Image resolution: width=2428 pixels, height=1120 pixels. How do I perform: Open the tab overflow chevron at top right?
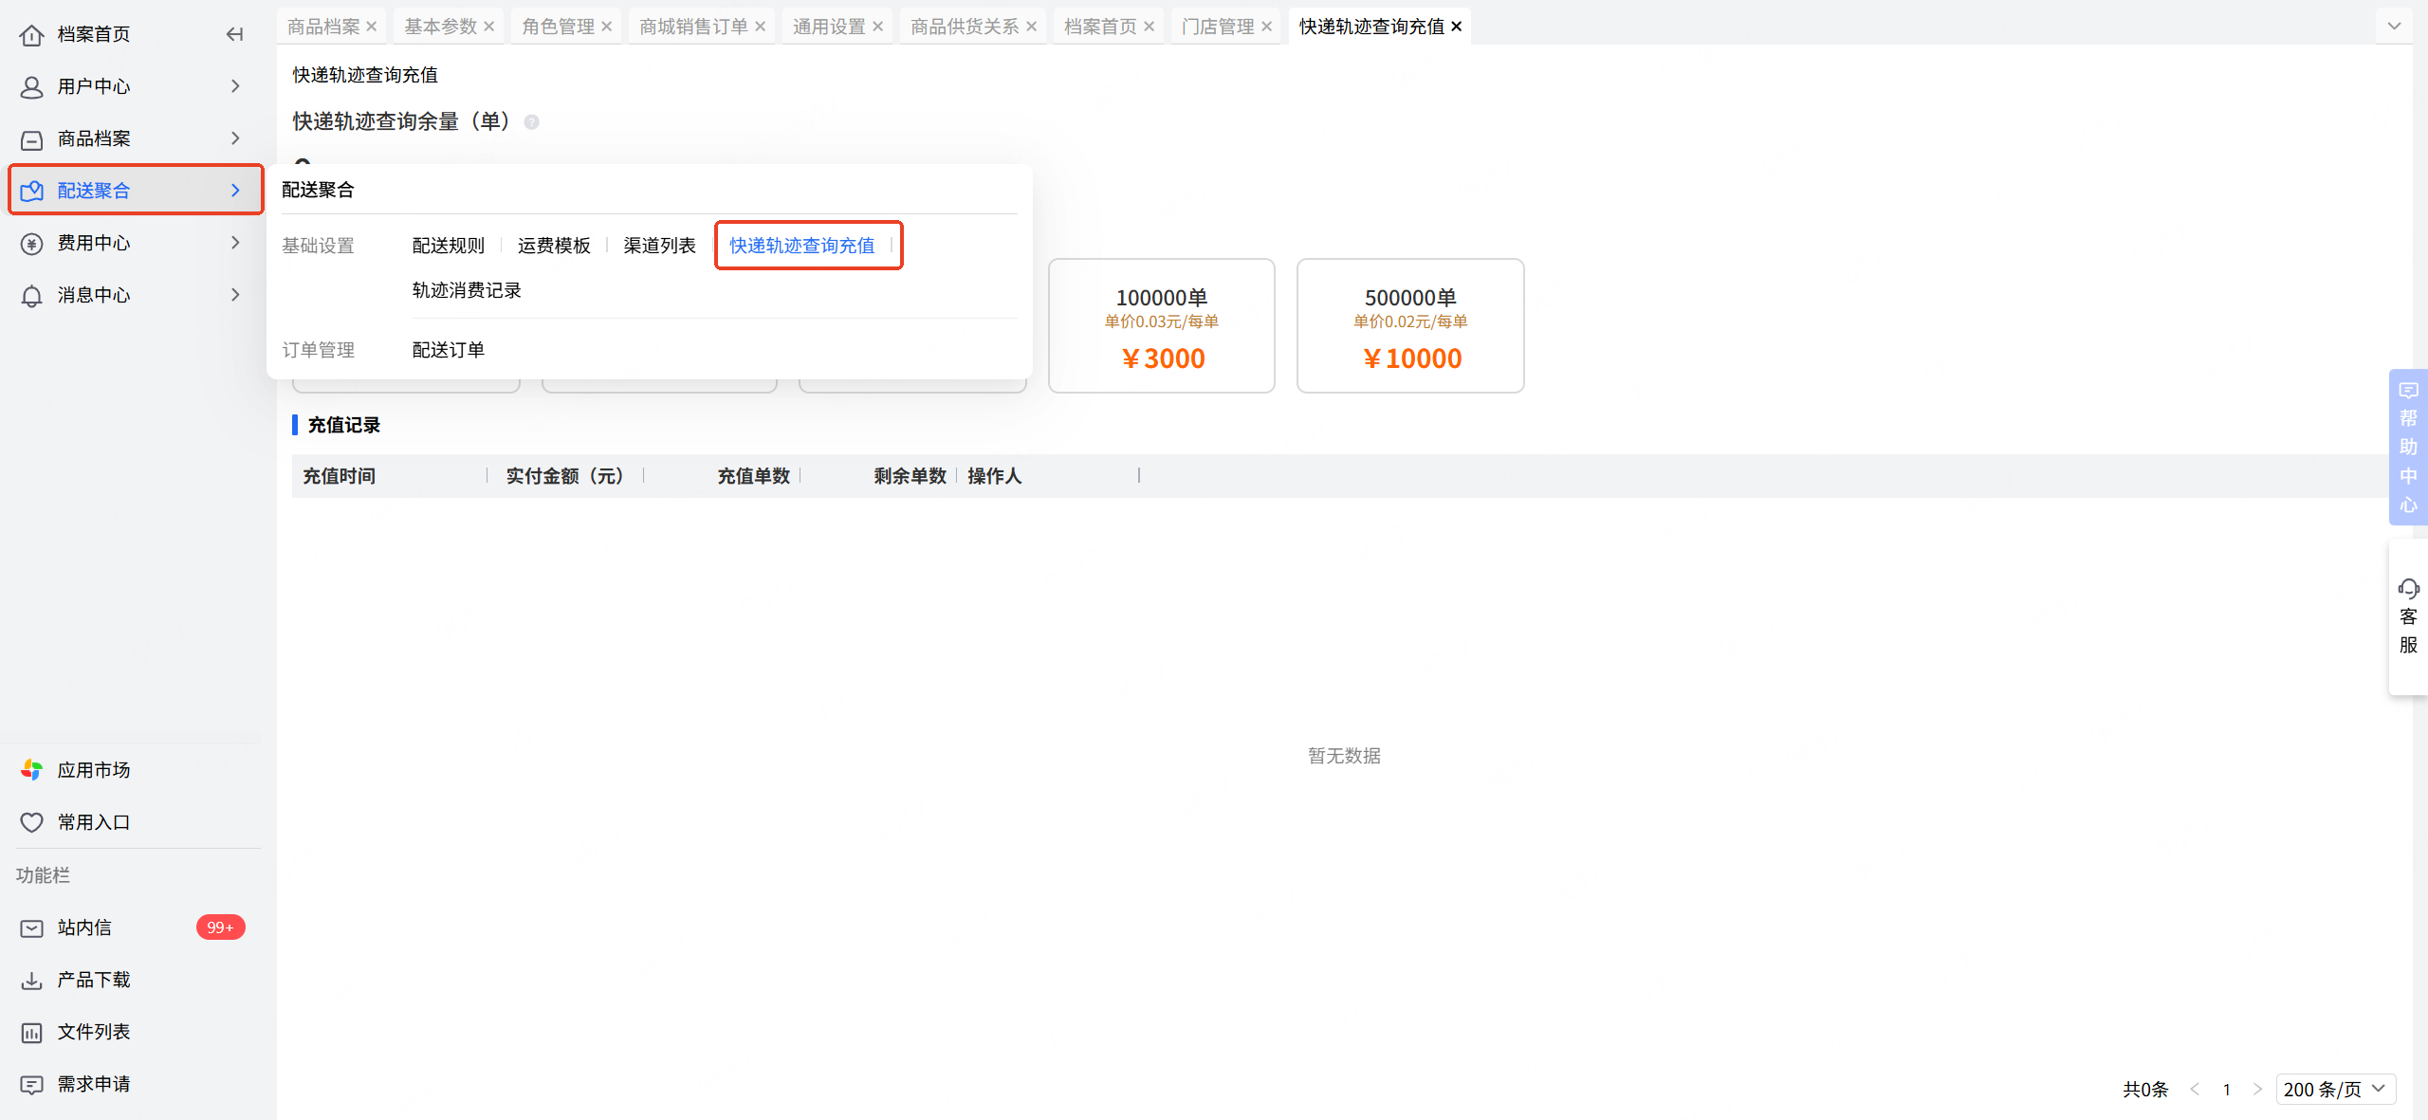(2394, 27)
